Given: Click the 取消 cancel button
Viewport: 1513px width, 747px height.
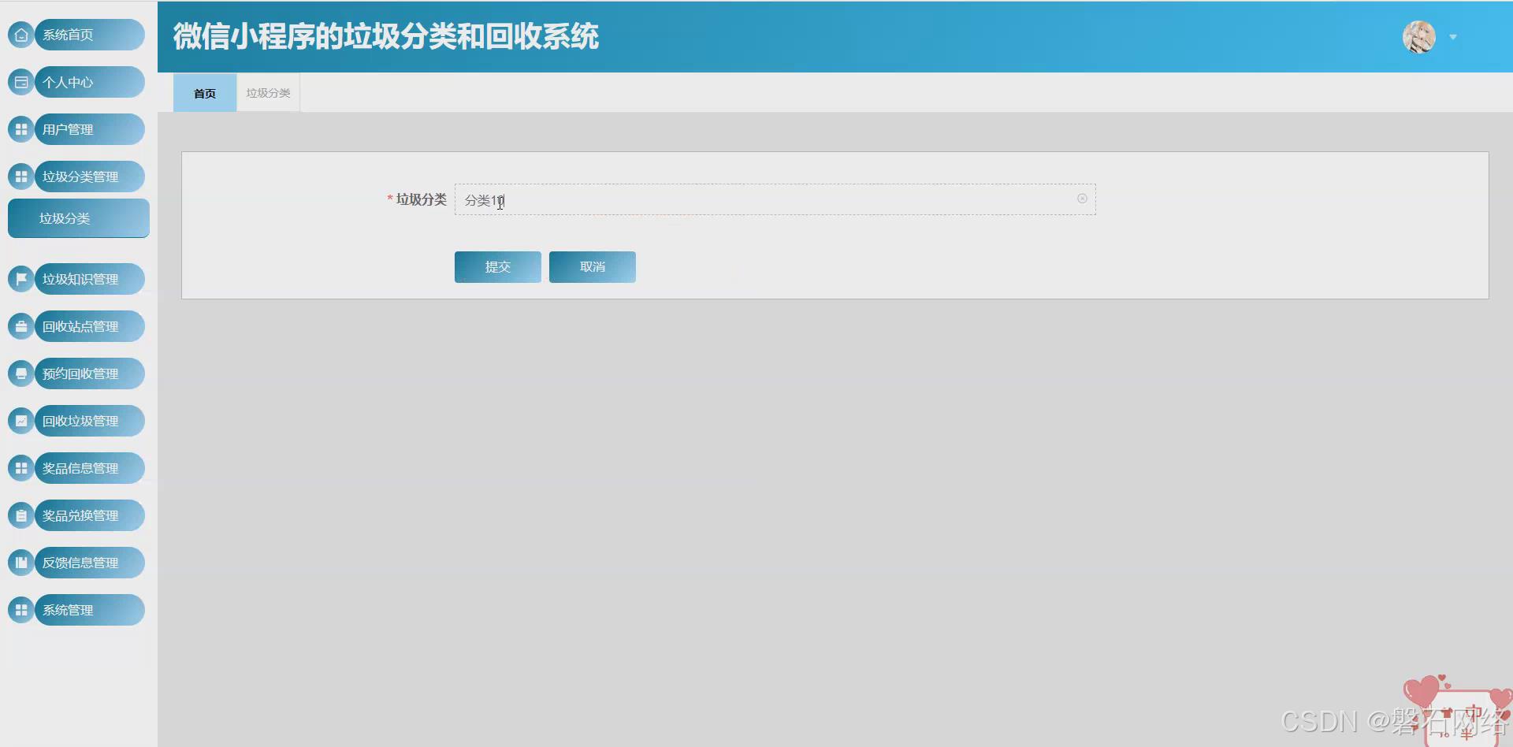Looking at the screenshot, I should [592, 266].
